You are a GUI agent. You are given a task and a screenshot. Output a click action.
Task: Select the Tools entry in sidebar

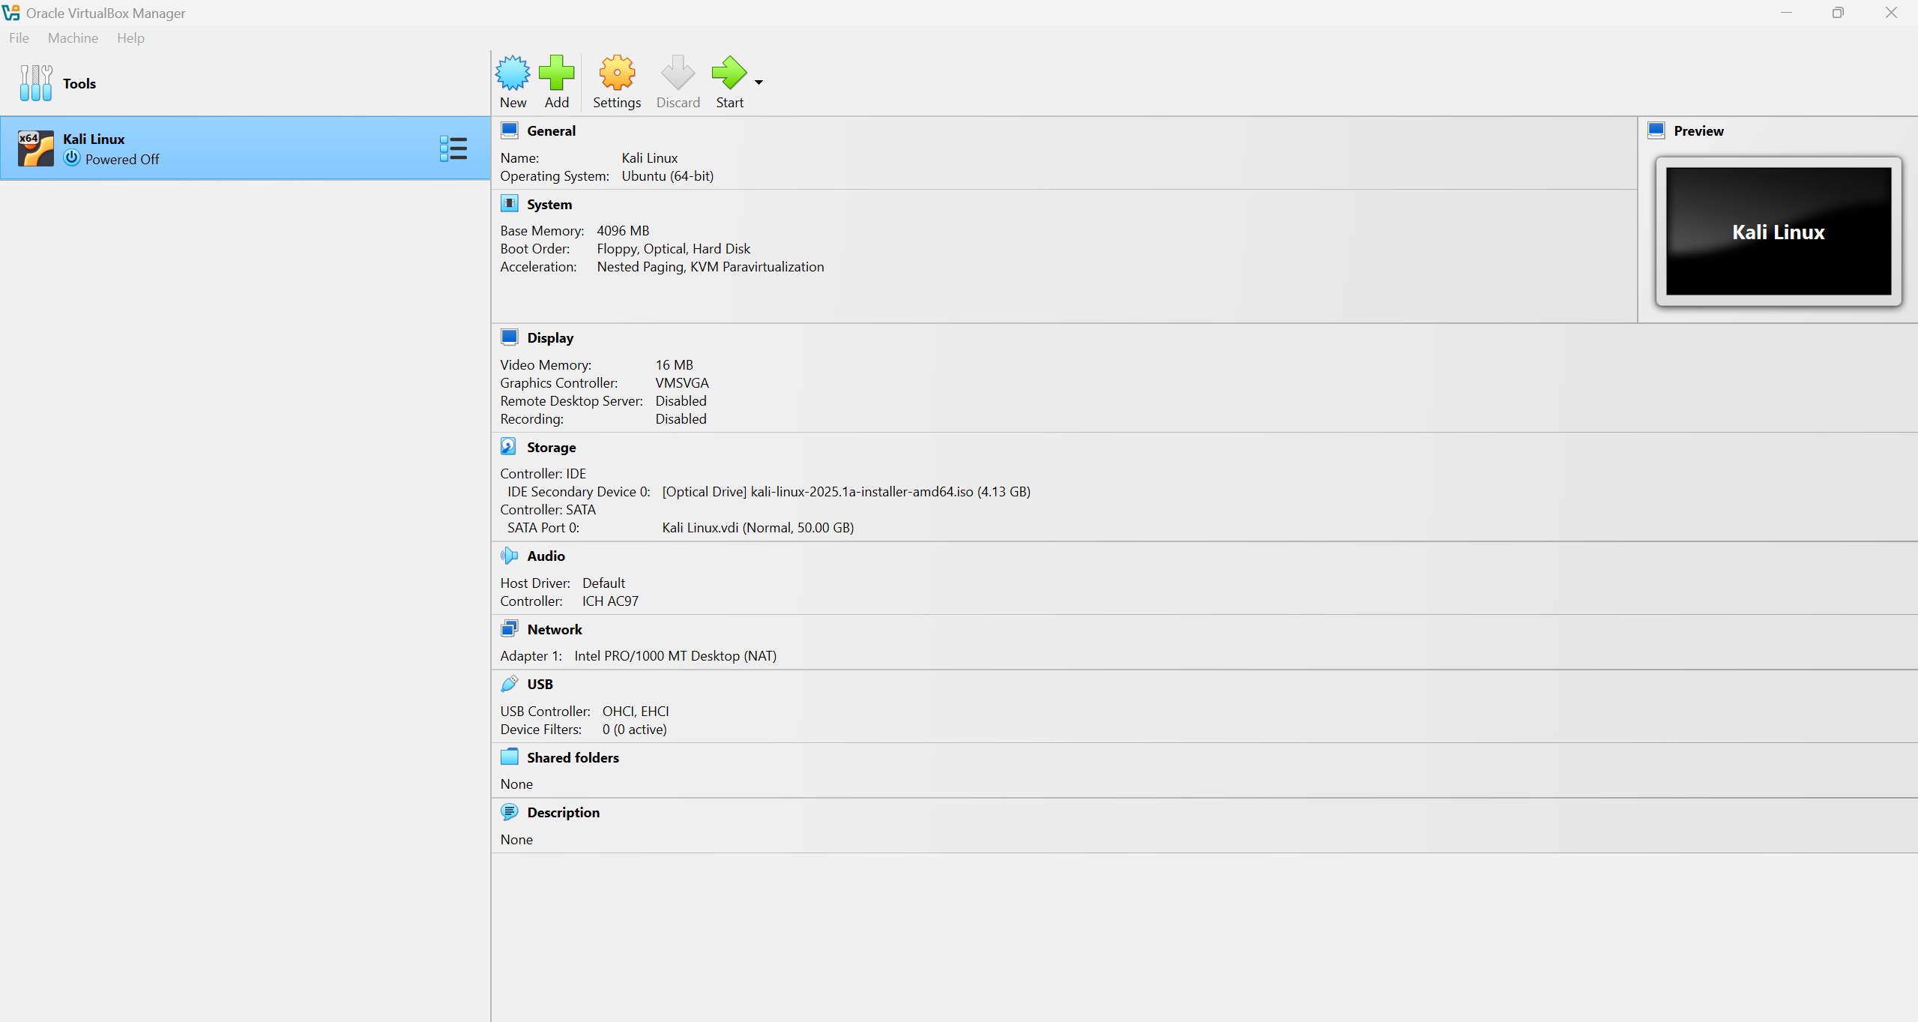(x=245, y=82)
